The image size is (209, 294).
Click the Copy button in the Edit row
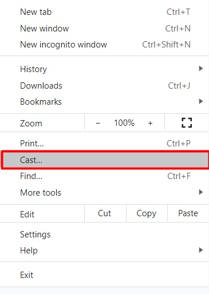pyautogui.click(x=147, y=213)
